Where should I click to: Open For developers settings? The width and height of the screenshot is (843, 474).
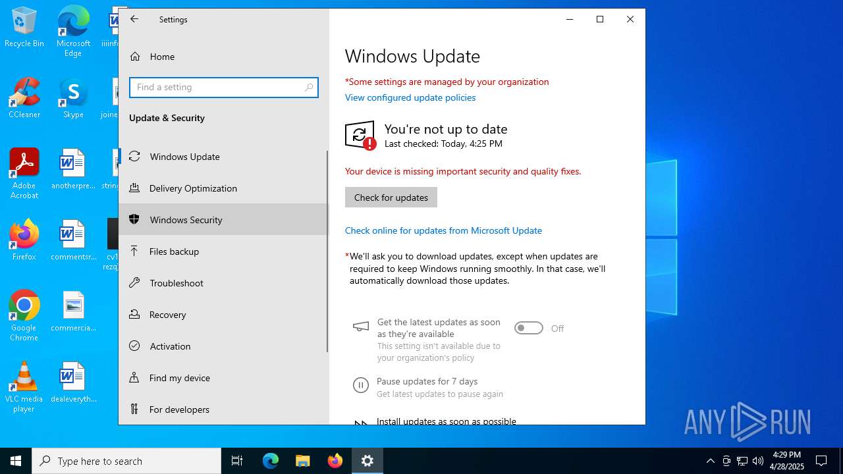(223, 409)
